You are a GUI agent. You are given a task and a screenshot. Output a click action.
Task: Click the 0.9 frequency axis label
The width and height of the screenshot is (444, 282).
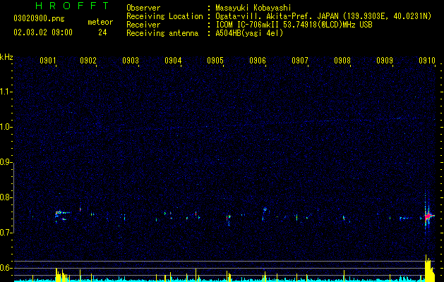click(6, 162)
